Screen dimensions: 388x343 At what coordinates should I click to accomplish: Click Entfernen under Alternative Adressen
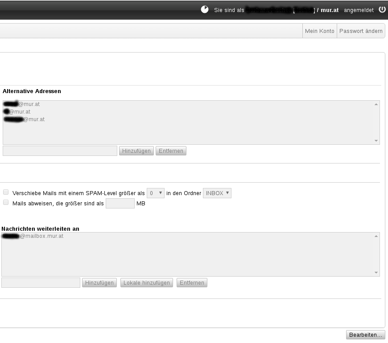(171, 151)
